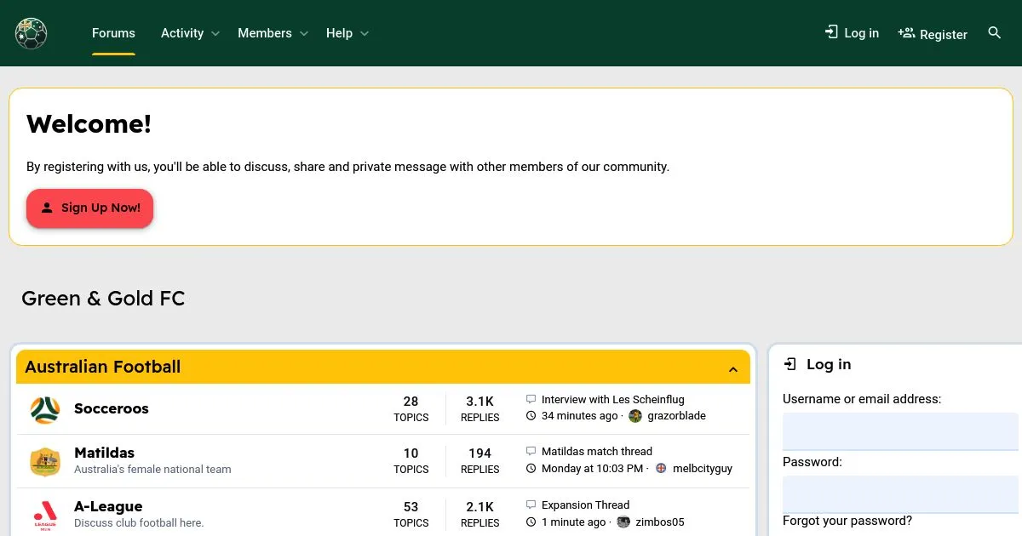Click the 10 topics count for Matildas
Viewport: 1022px width, 536px height.
411,453
